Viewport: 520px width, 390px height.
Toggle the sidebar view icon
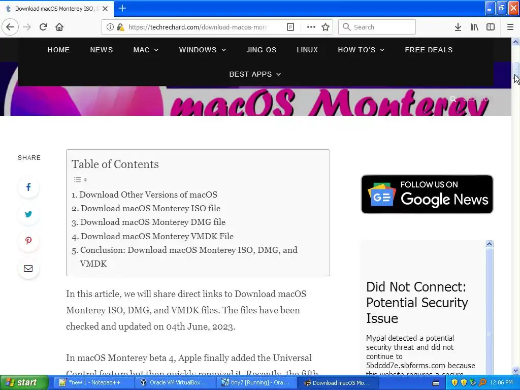491,27
